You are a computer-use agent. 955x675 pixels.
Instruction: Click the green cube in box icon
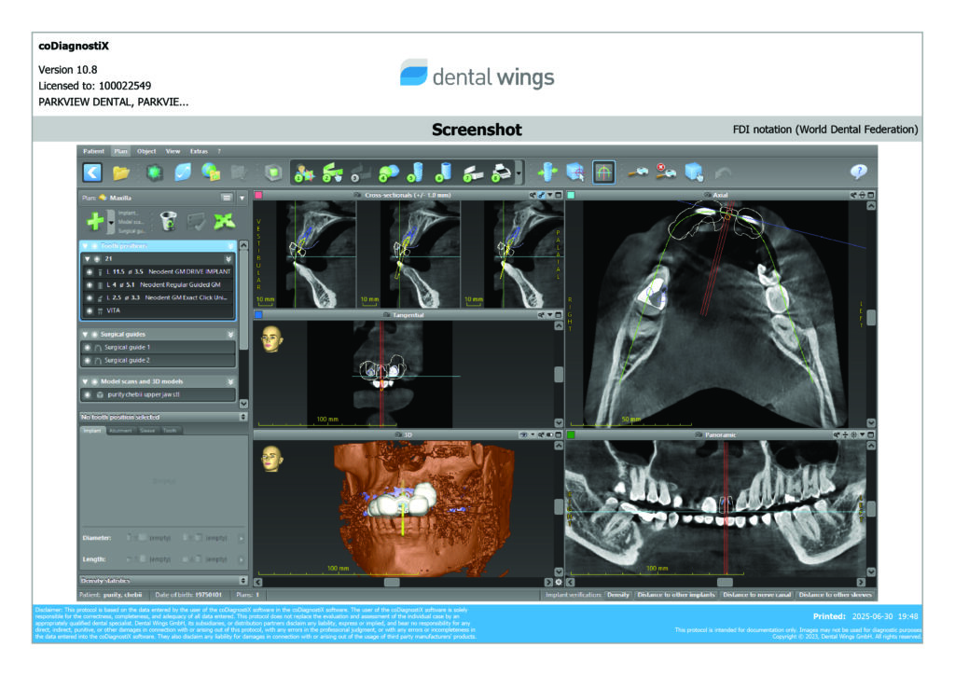tap(273, 172)
